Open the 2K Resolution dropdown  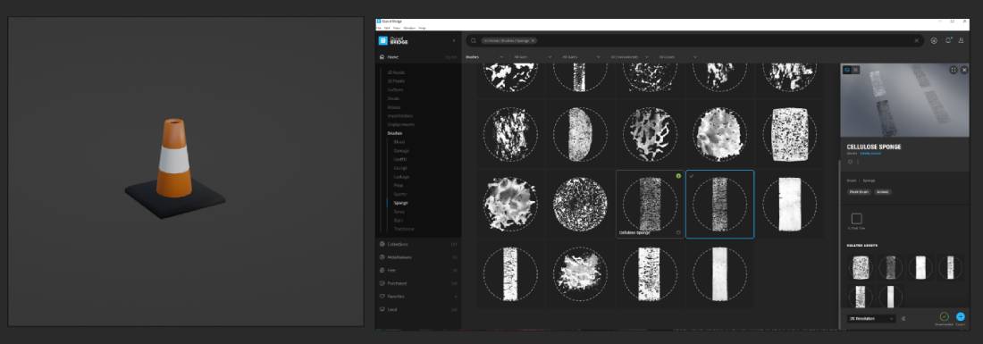click(x=871, y=318)
